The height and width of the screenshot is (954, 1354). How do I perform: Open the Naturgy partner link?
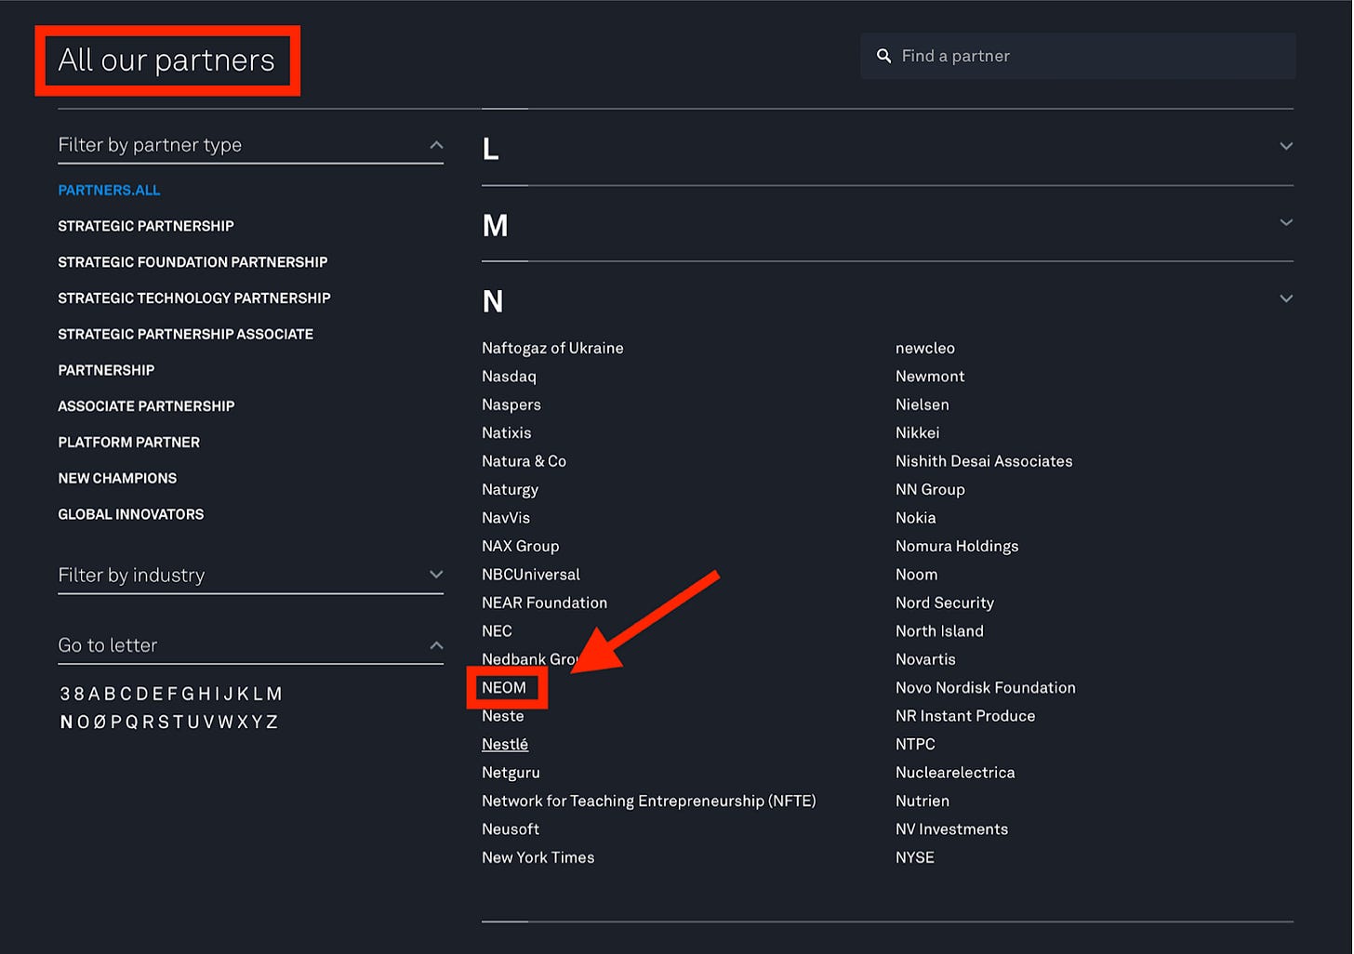click(510, 490)
